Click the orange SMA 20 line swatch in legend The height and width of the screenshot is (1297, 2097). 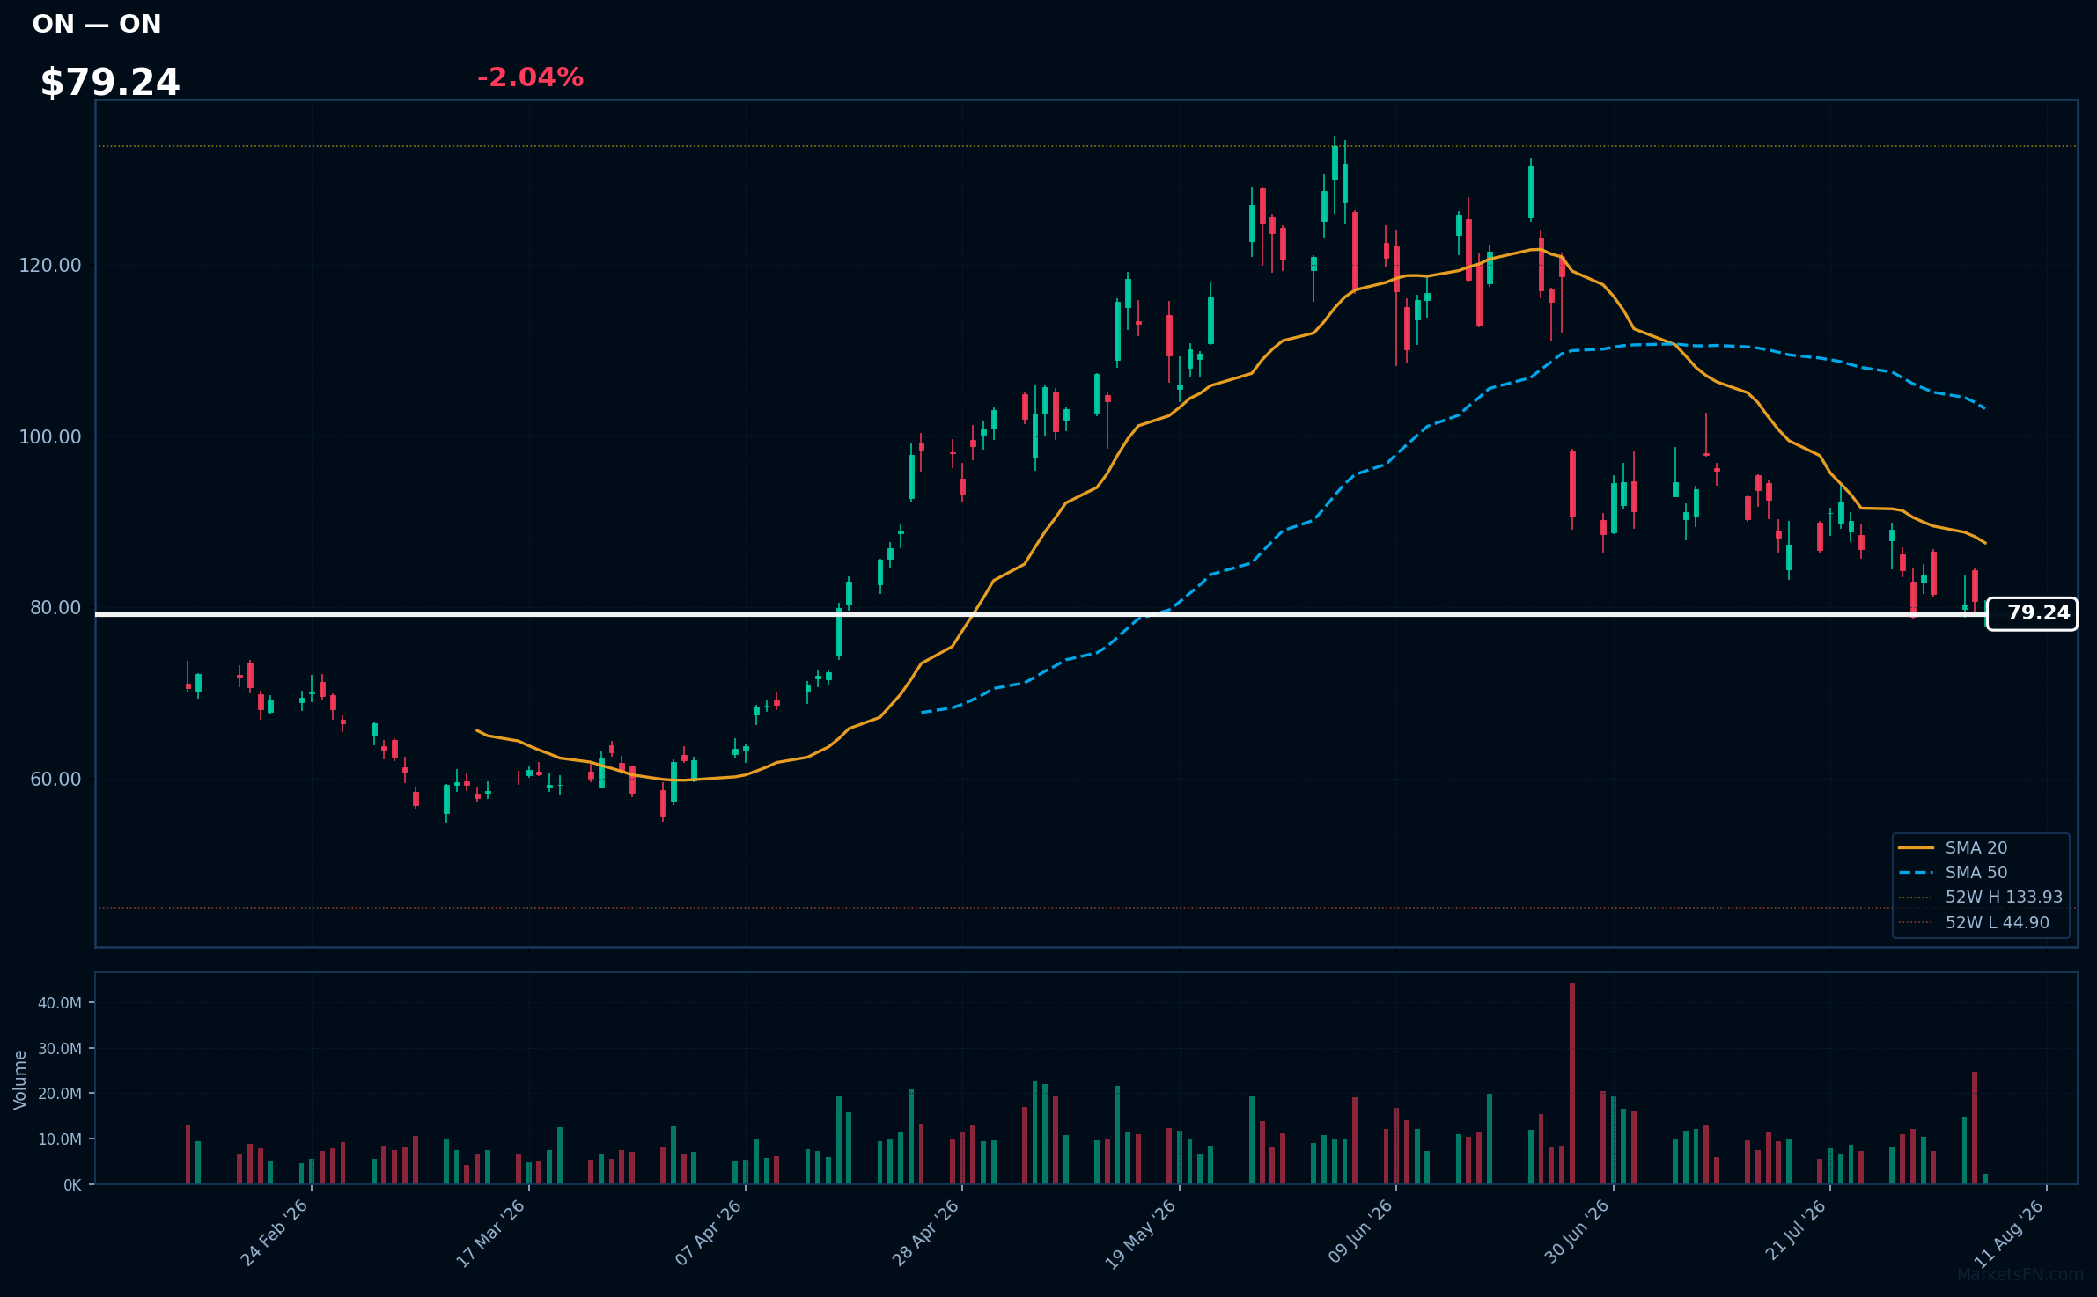pos(1916,848)
